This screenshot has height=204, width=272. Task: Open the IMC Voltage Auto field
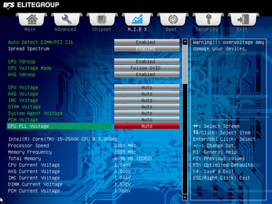point(147,100)
